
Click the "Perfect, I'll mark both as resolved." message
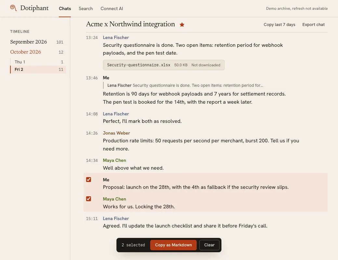coord(142,121)
